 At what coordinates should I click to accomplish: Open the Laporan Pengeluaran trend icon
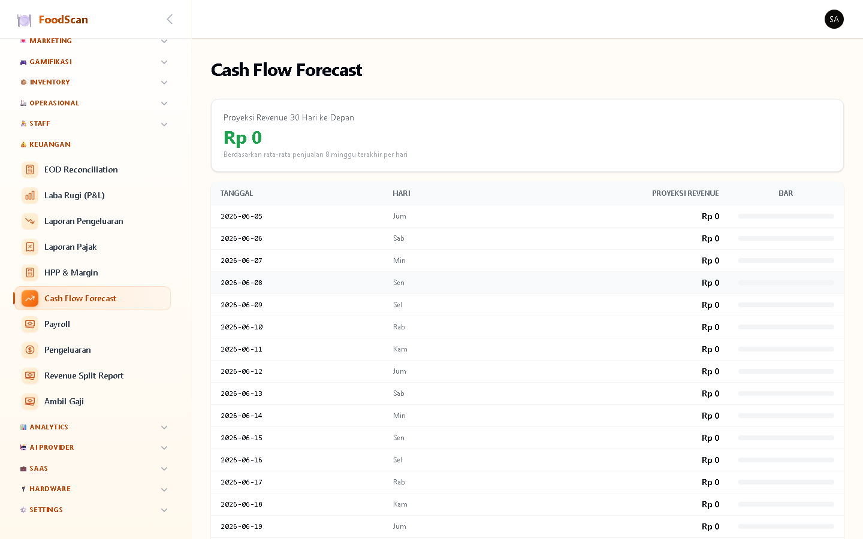30,221
